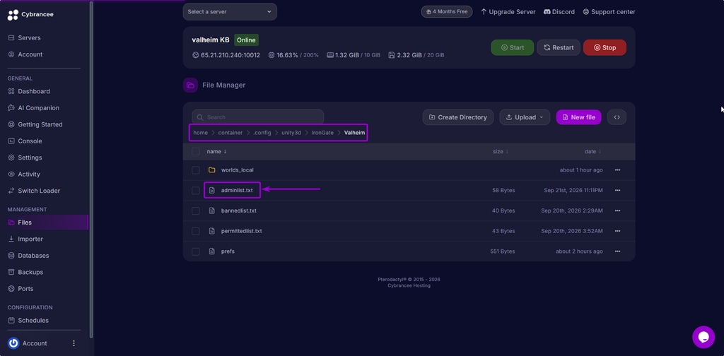Open the prefs file

coord(228,251)
